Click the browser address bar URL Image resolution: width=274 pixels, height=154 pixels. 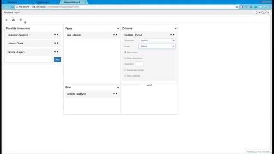[x=55, y=7]
